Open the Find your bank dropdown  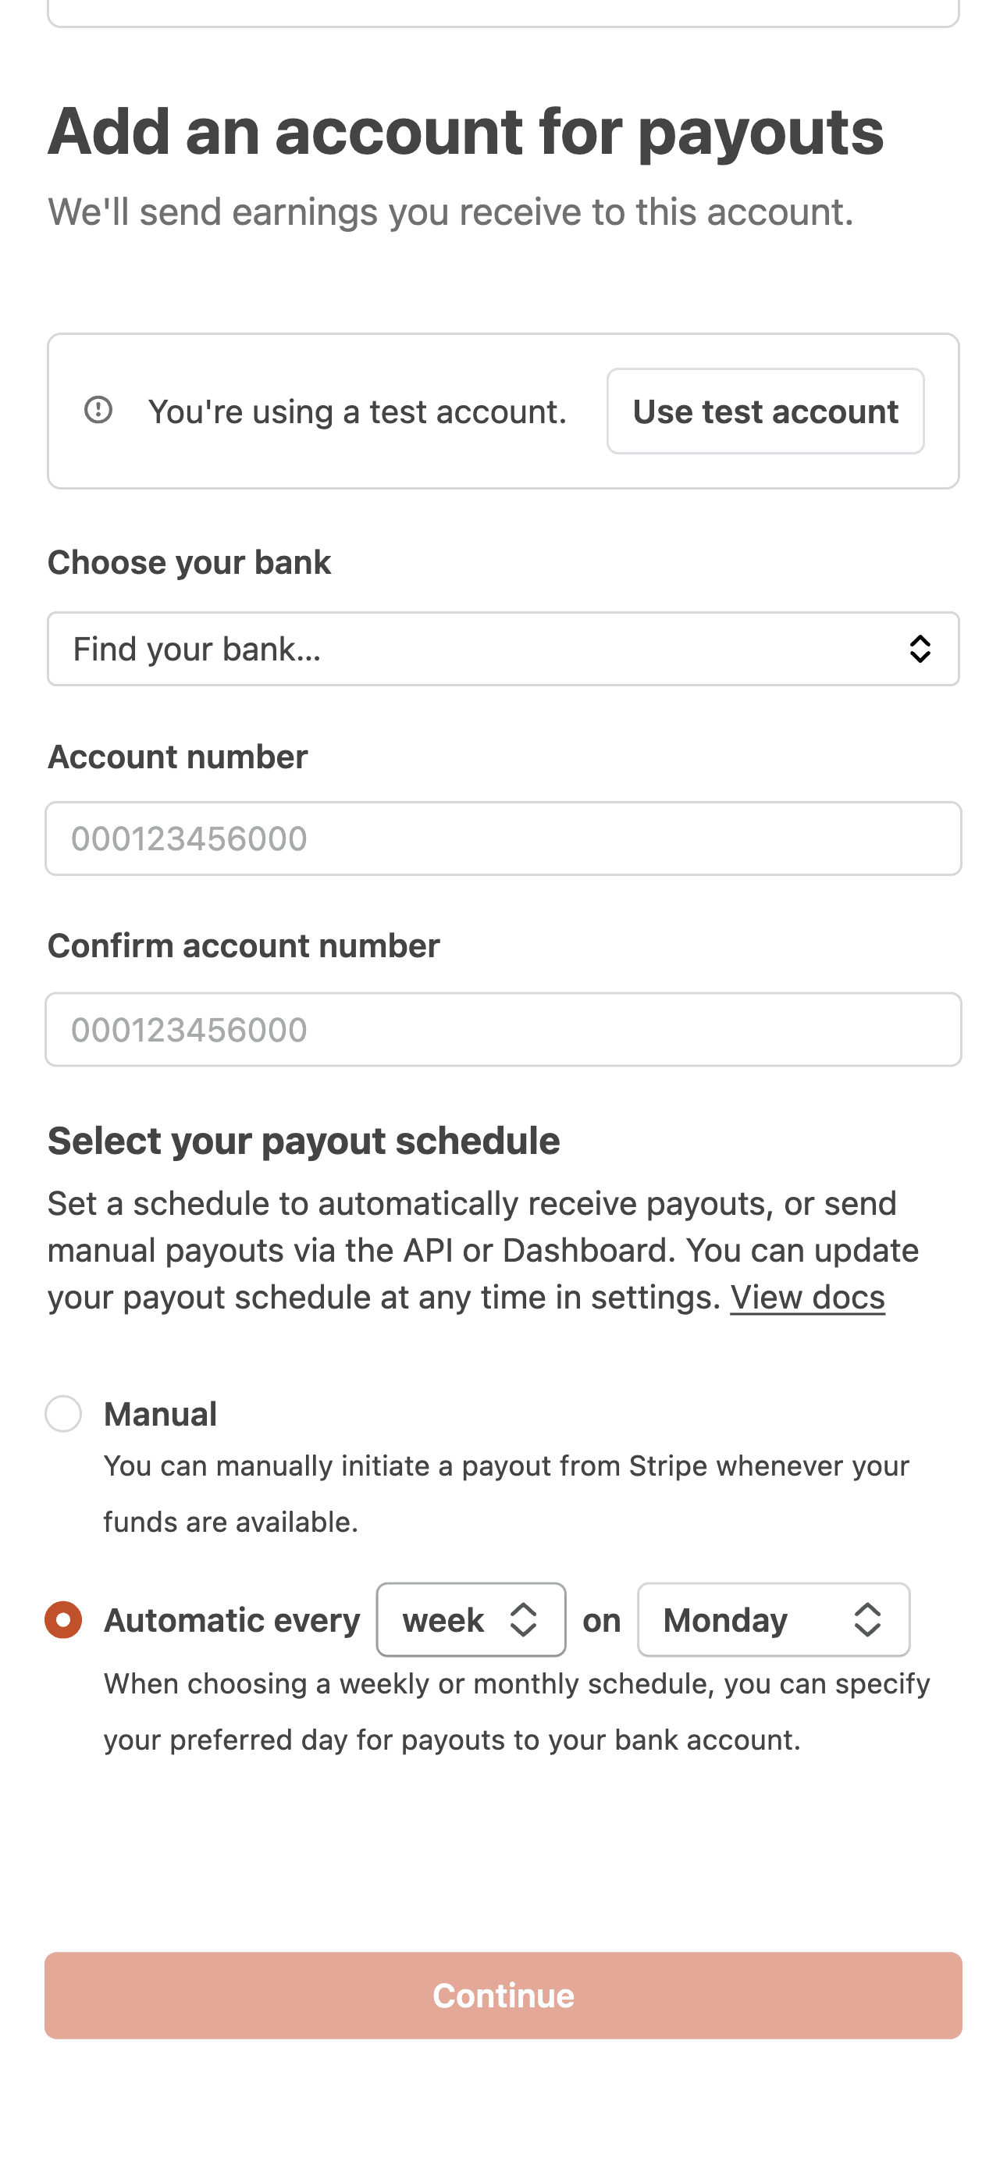503,648
